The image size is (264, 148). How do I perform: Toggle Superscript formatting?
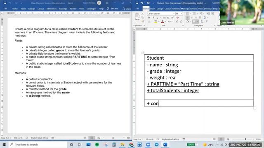click(172, 18)
